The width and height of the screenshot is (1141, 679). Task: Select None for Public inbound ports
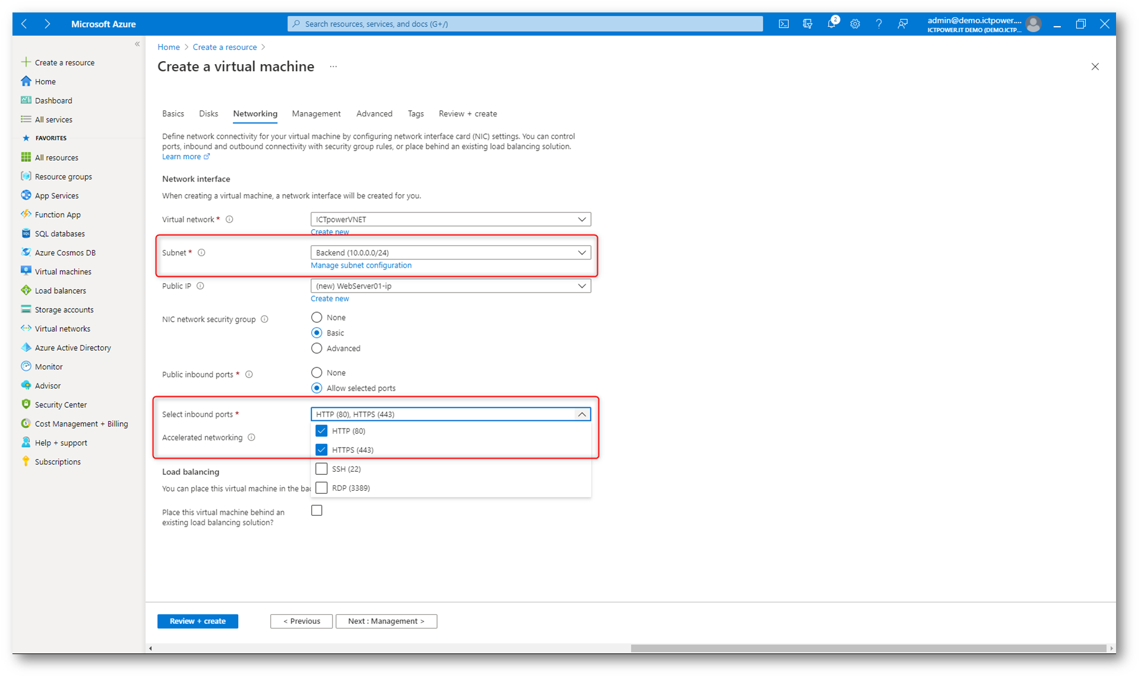[317, 372]
